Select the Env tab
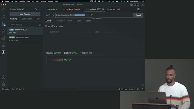 pos(38,19)
